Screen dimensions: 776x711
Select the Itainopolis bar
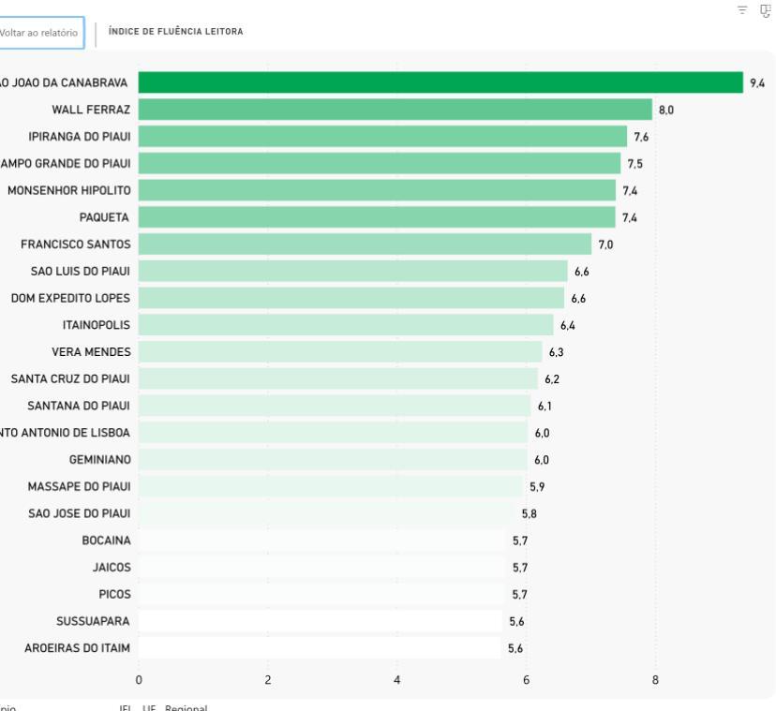coord(346,325)
